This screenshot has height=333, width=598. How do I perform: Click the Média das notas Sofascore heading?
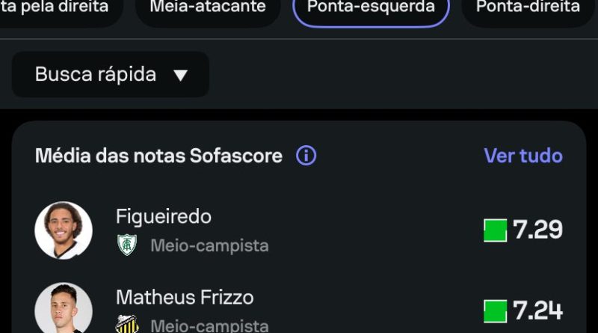pos(158,156)
